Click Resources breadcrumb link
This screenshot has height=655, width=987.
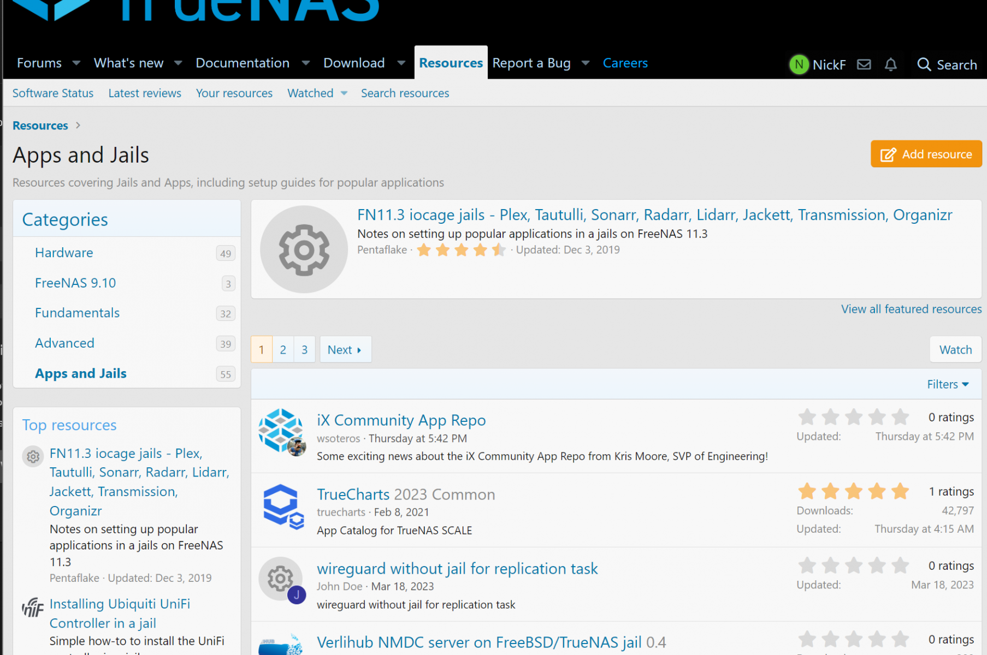40,126
